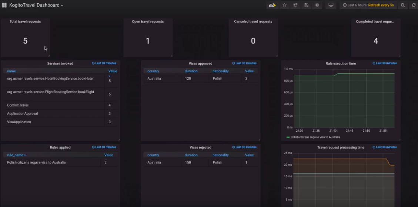Click the zoom out time range icon

[403, 5]
